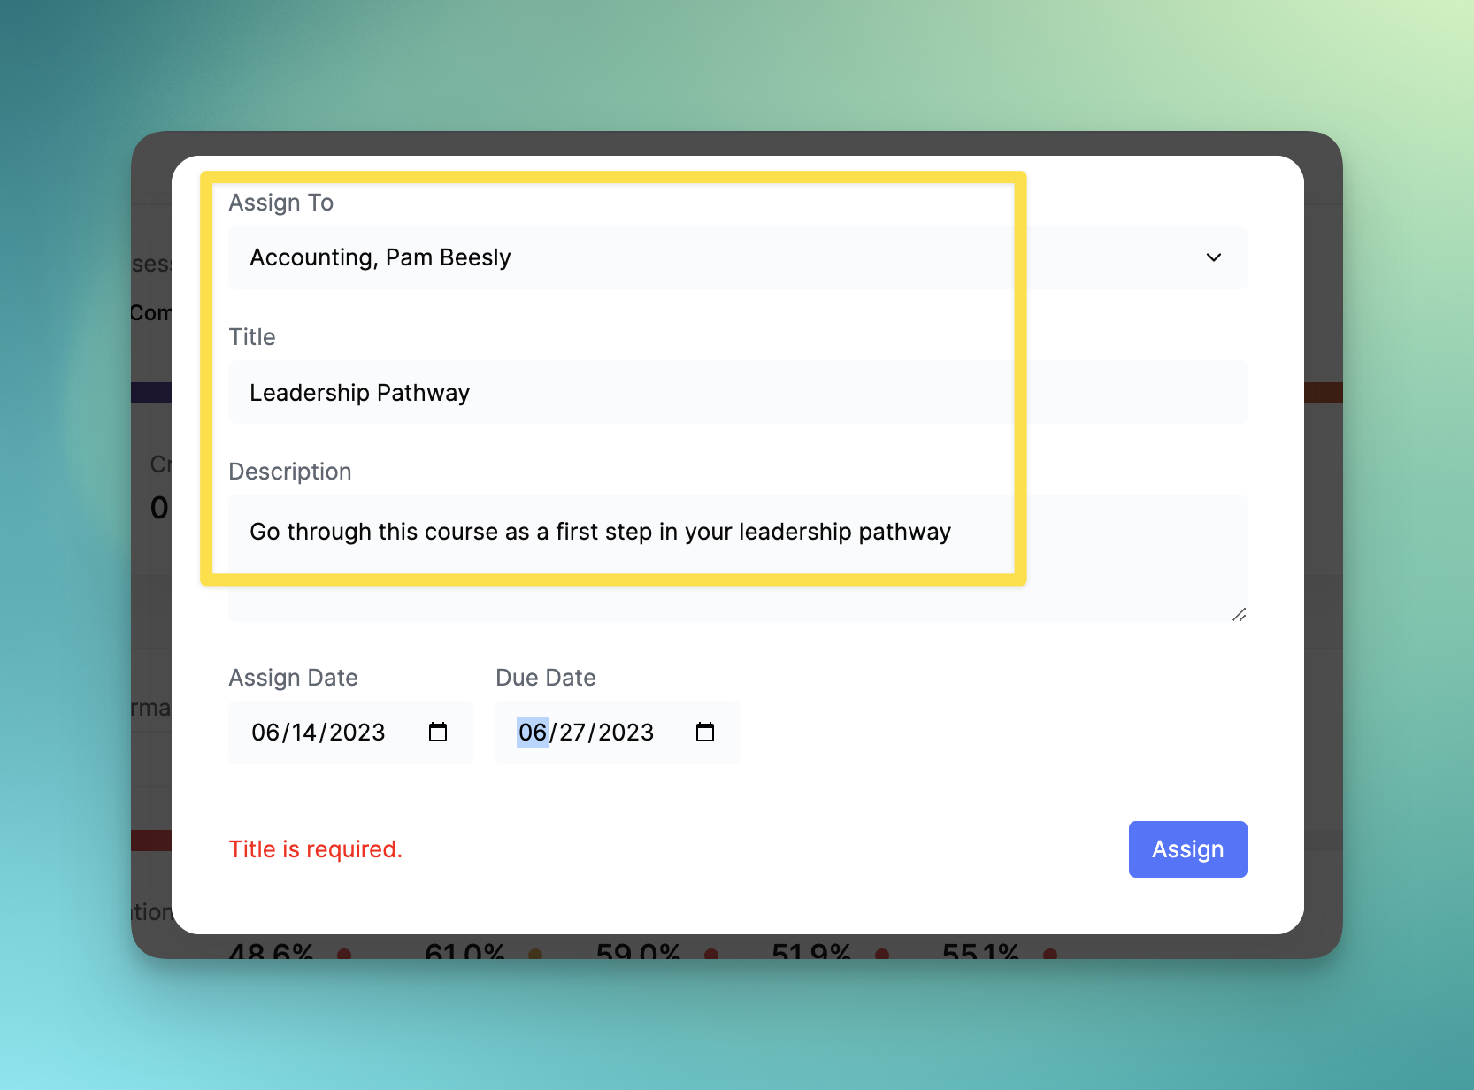Viewport: 1474px width, 1090px height.
Task: Click the Assign button
Action: tap(1187, 849)
